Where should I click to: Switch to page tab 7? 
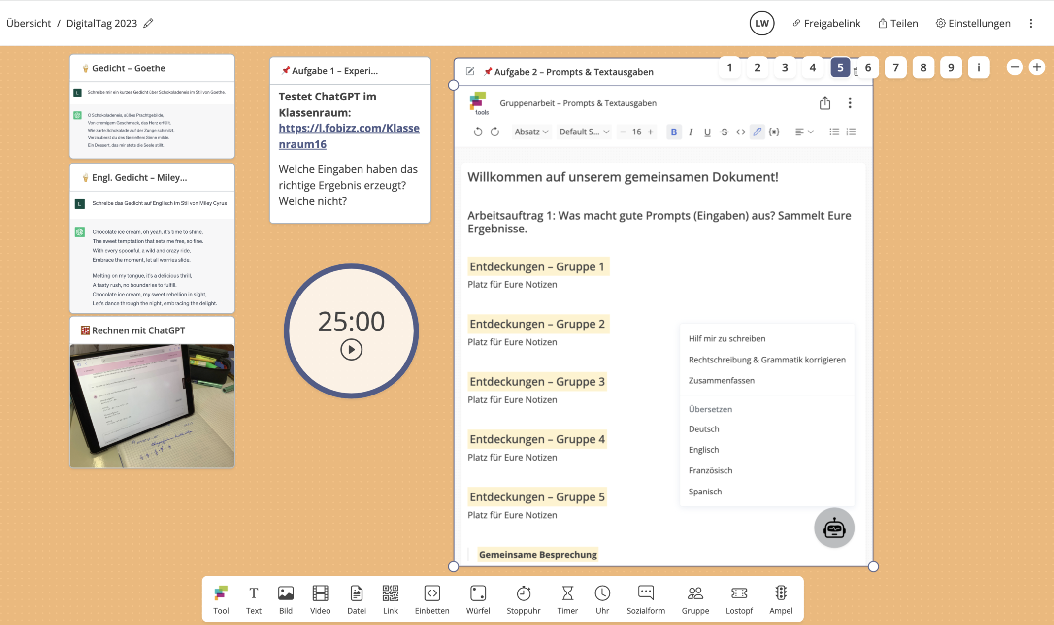(x=896, y=67)
